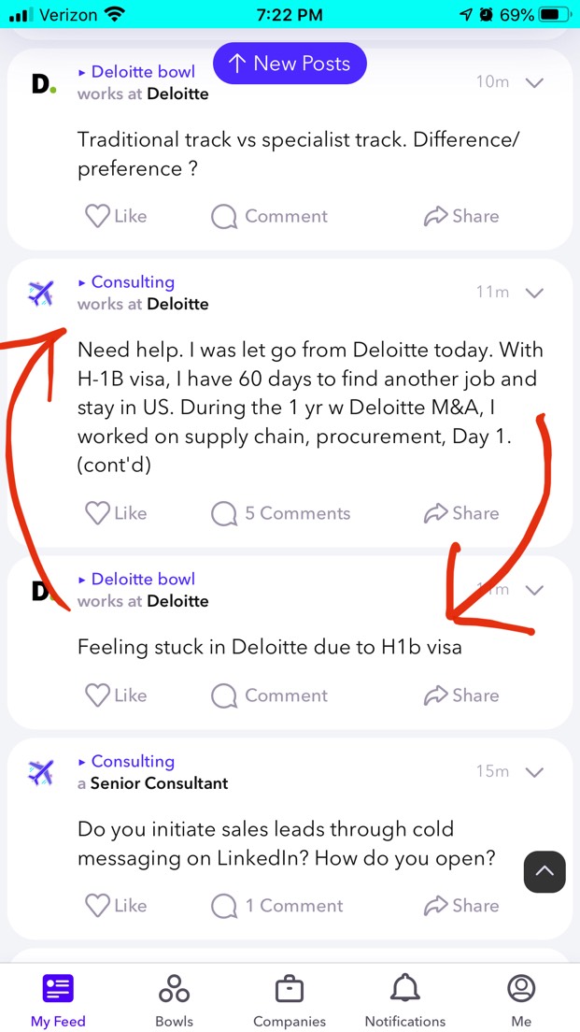Switch to the Bowls tab
Viewport: 580px width, 1032px height.
175,1000
